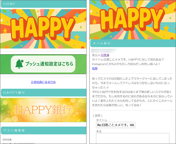This screenshot has width=176, height=144.
Task: Click the HOME section header
Action: coord(43,4)
